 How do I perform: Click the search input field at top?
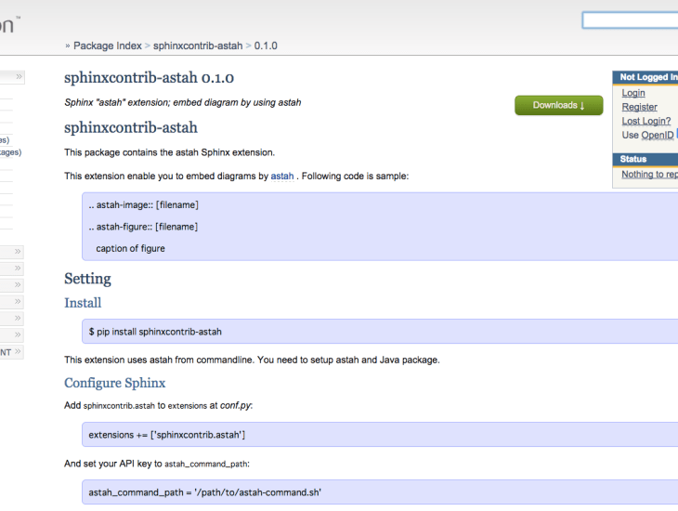630,20
